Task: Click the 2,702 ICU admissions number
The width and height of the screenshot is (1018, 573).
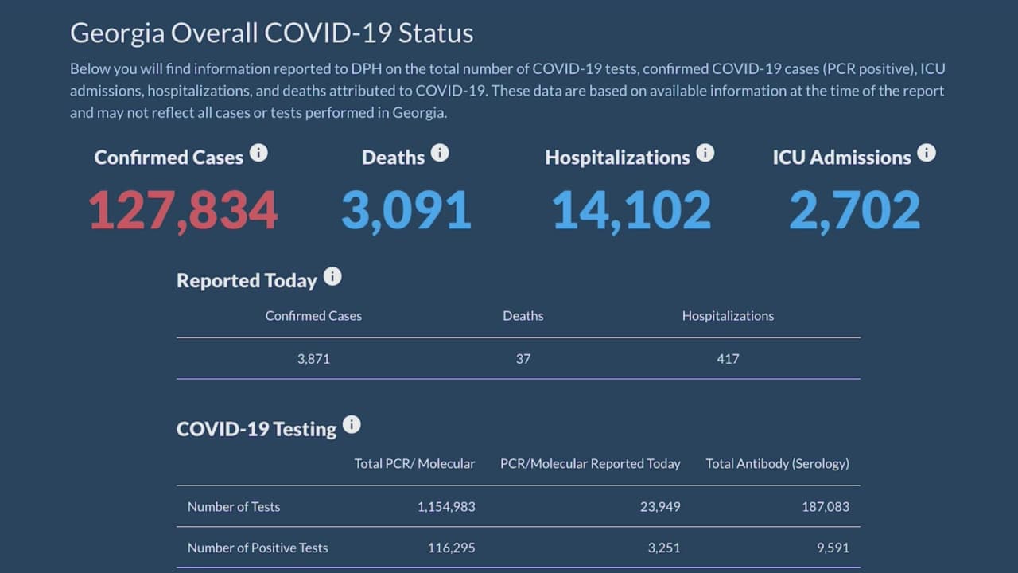Action: click(x=854, y=211)
